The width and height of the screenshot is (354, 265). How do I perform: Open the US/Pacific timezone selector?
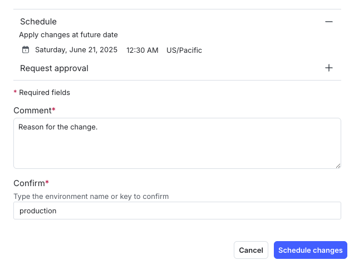point(184,50)
